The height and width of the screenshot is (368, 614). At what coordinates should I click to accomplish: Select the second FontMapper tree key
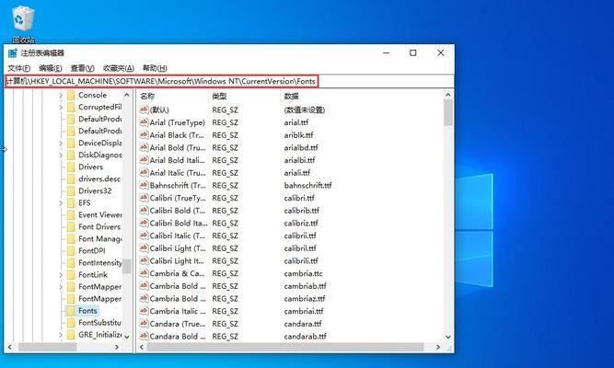pos(99,299)
